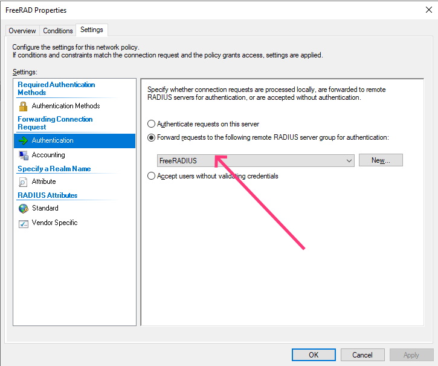Click the Specify a Realm Name heading

point(54,169)
